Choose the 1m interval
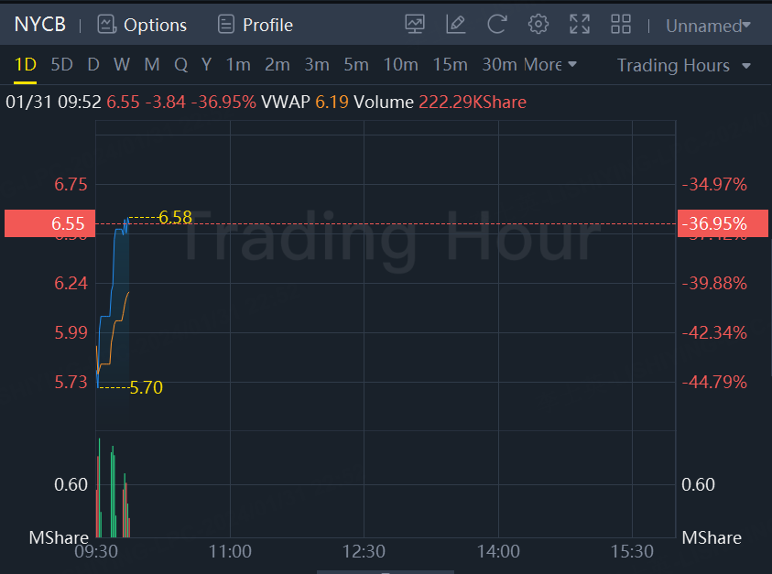The width and height of the screenshot is (772, 574). pos(238,64)
